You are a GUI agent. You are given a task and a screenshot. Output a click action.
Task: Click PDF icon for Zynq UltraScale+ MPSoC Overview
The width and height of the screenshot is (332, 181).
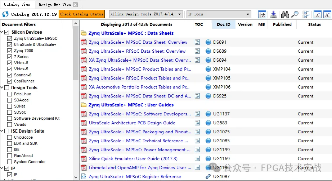click(x=84, y=42)
